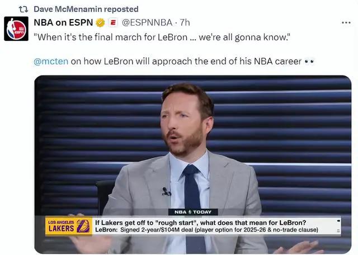
Task: Open Dave McMenamin reposted label
Action: pyautogui.click(x=86, y=9)
